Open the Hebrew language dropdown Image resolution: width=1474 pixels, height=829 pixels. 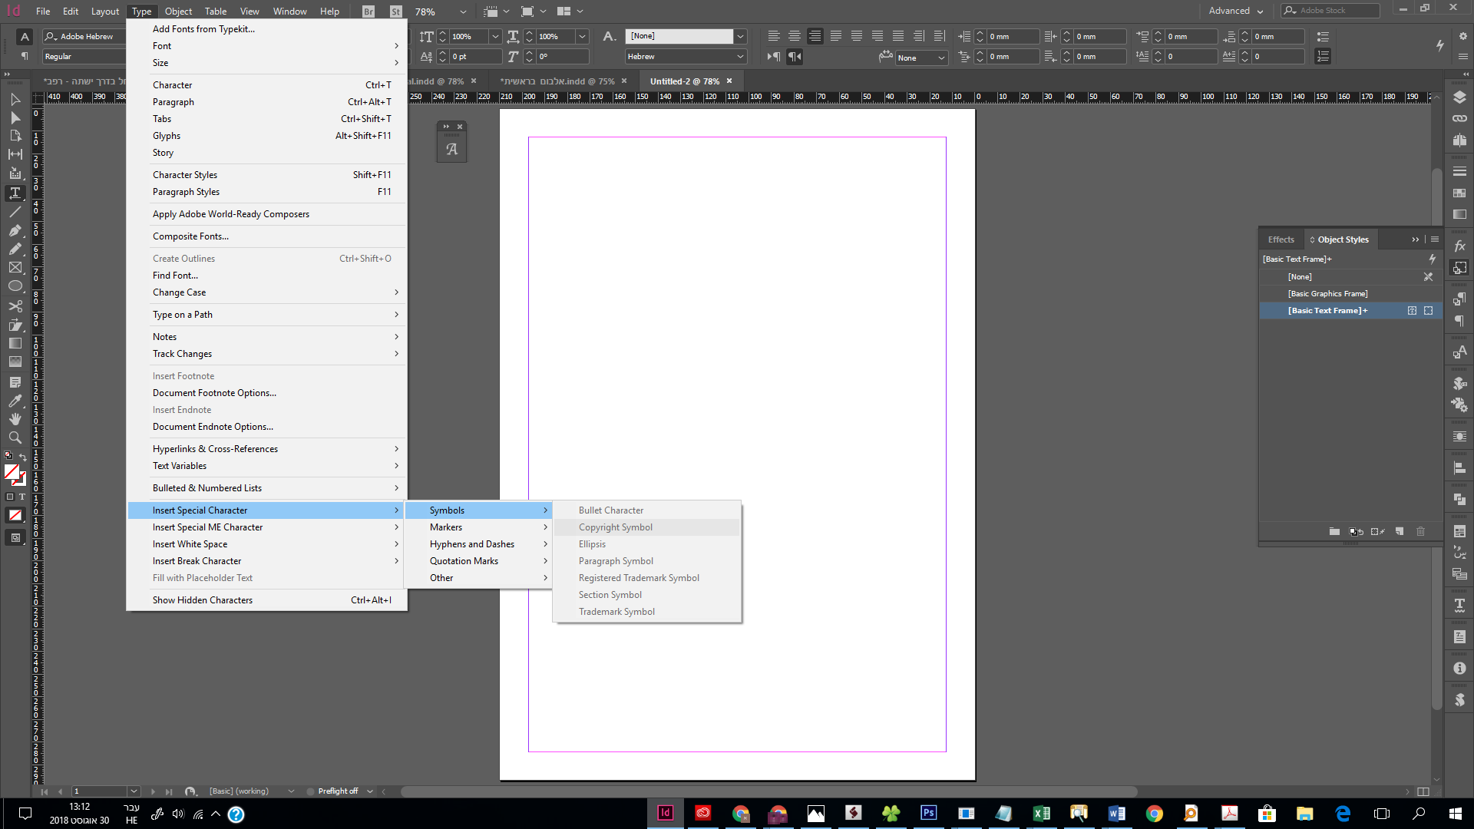click(x=740, y=56)
